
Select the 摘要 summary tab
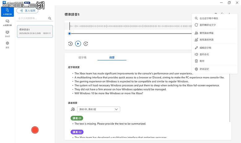(112, 58)
